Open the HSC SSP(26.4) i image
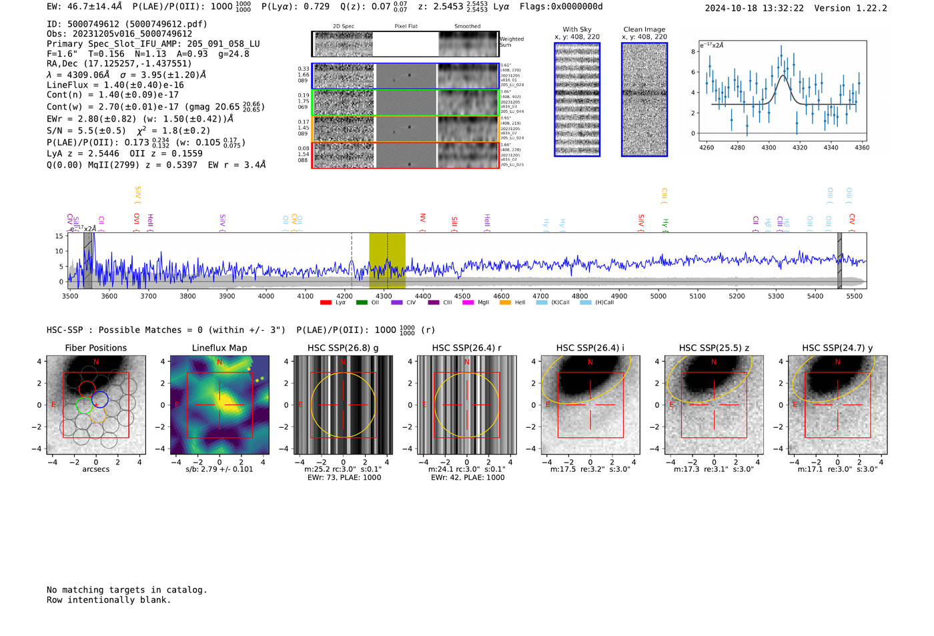 (x=590, y=405)
